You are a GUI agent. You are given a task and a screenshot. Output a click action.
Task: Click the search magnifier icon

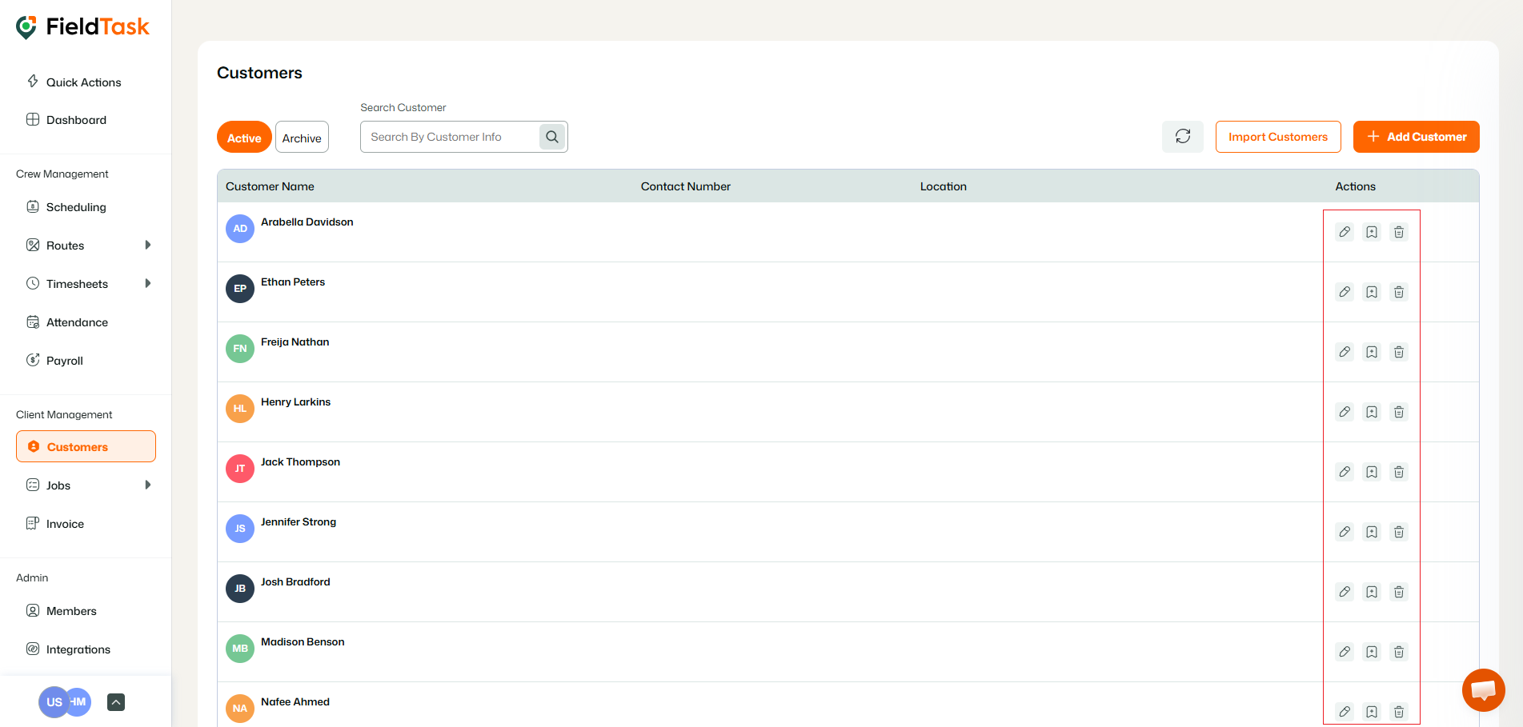click(551, 136)
